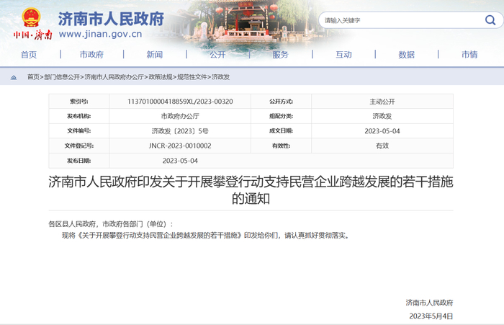Click the 公开方式 label cell
504x325 pixels.
(282, 102)
